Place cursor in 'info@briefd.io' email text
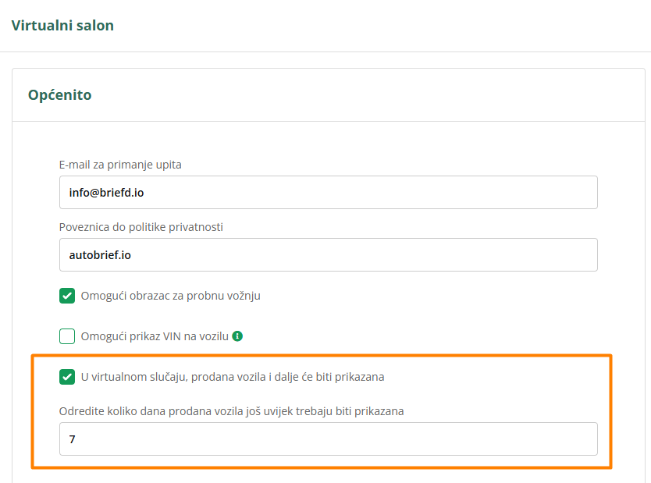Screen dimensions: 651x483 pyautogui.click(x=105, y=192)
